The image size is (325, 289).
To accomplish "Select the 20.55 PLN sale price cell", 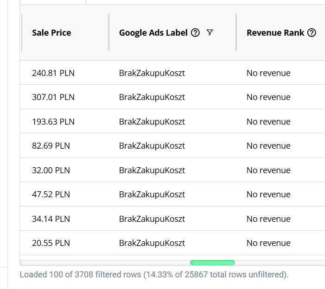I will [51, 243].
